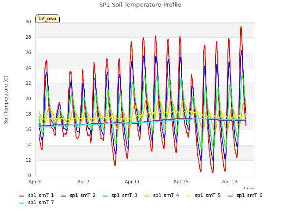Click the Apr 19 x-axis tick label

point(230,182)
